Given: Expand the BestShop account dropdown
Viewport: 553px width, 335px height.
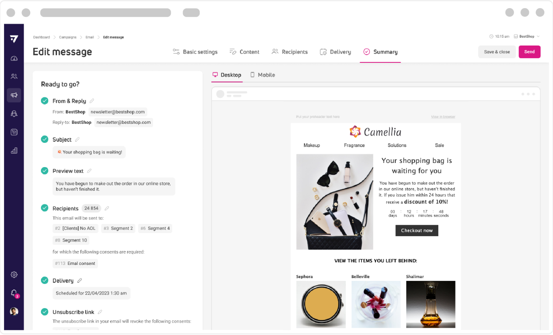Looking at the screenshot, I should tap(527, 36).
